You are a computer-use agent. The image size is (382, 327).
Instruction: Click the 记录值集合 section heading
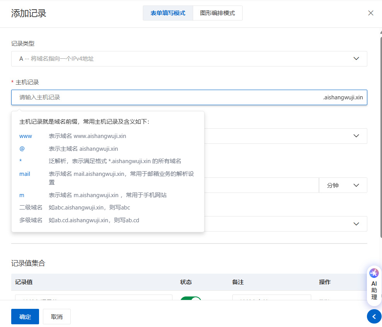tap(28, 263)
